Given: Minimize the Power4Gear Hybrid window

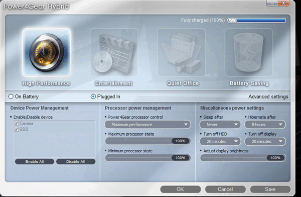Looking at the screenshot, I should pyautogui.click(x=272, y=4).
